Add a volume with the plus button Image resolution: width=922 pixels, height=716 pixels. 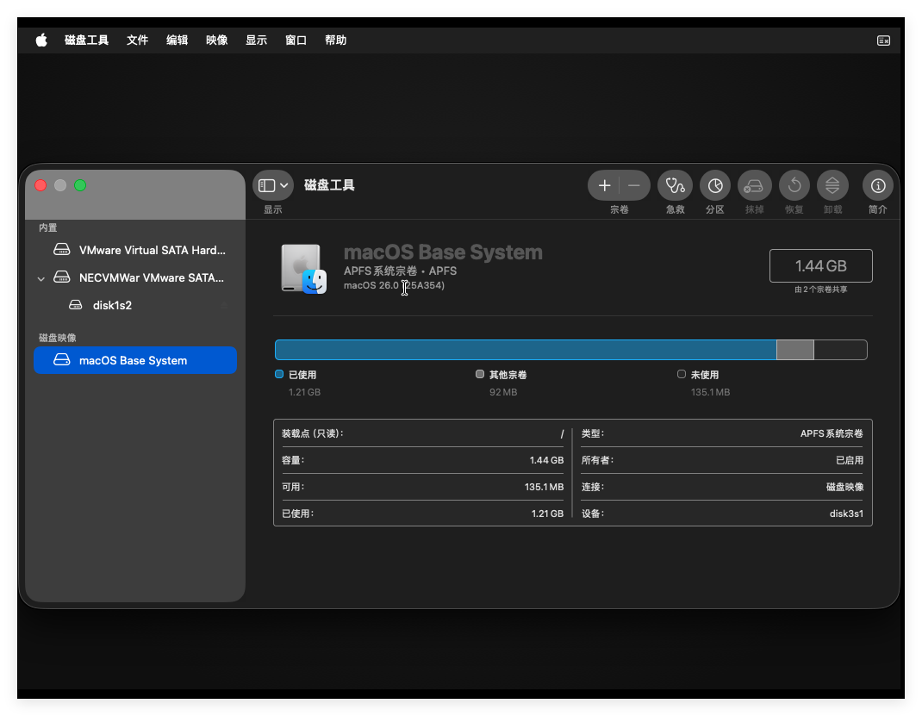[x=604, y=186]
